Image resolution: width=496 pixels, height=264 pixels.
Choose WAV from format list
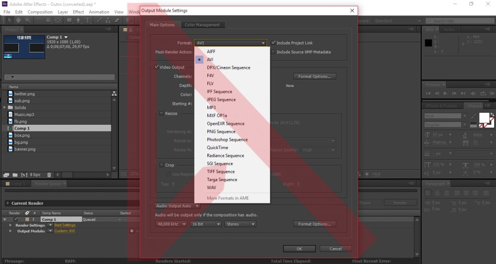(211, 188)
